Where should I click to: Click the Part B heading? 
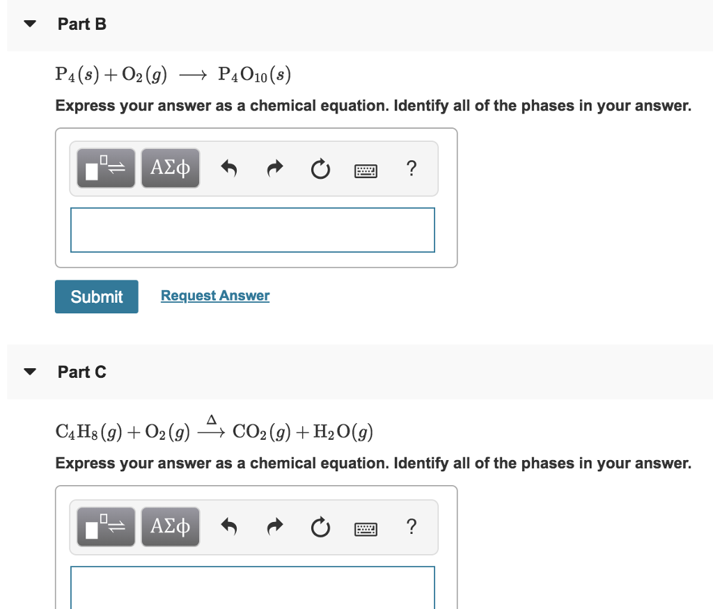click(x=81, y=23)
